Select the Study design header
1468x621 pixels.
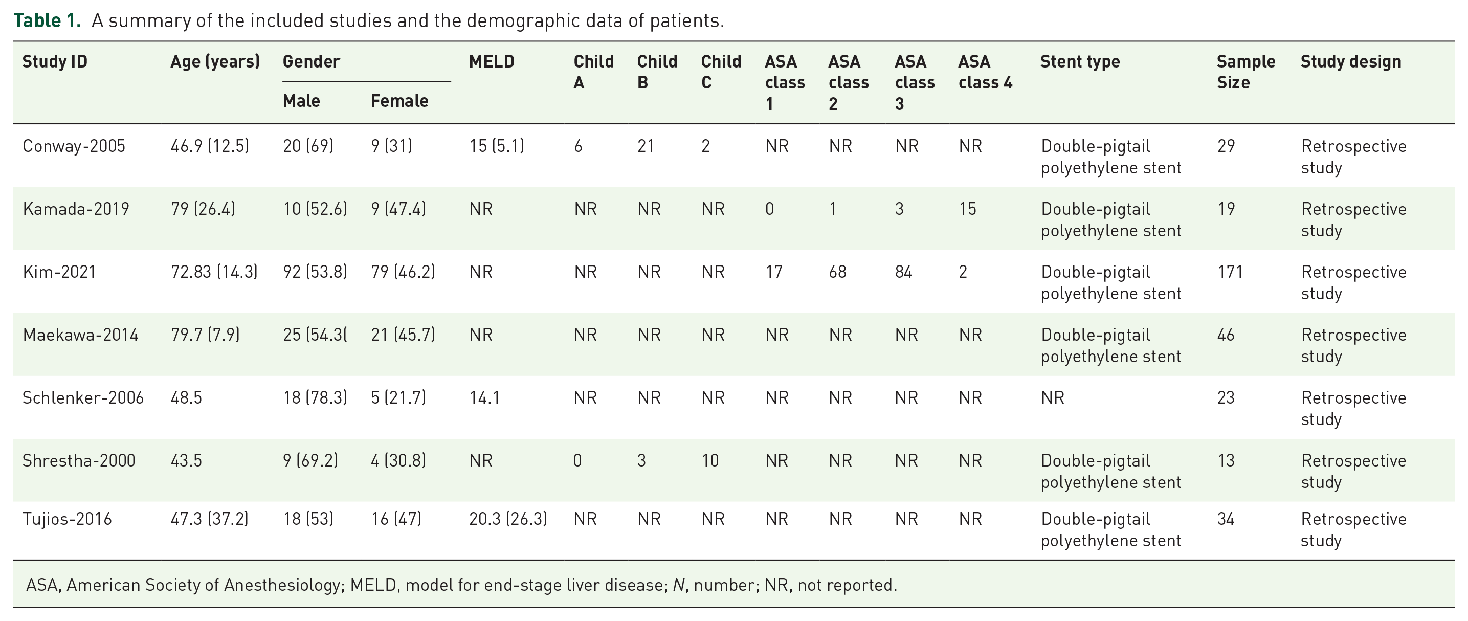pos(1350,61)
